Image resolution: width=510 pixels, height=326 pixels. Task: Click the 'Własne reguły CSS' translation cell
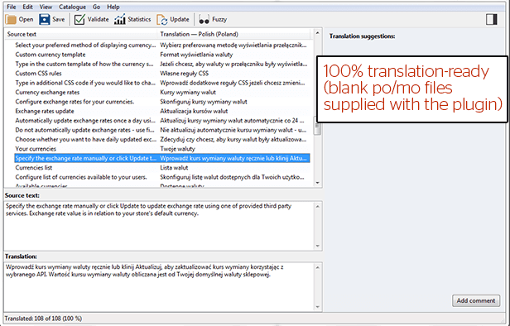click(185, 74)
